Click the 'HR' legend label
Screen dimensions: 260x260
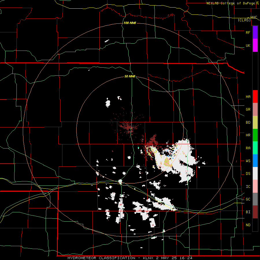(248, 135)
